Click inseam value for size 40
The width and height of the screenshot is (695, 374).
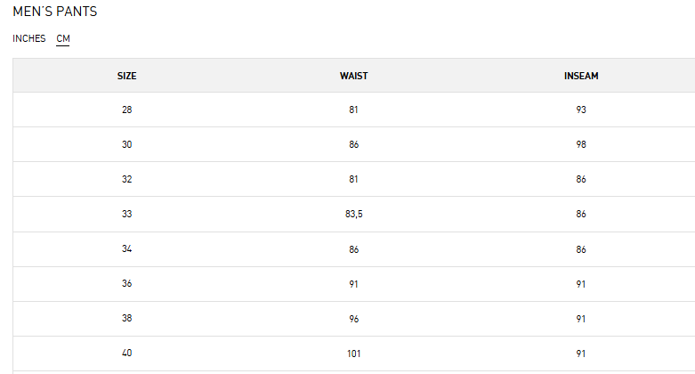581,354
